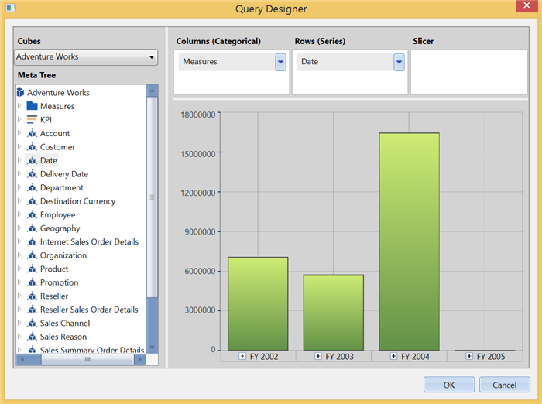Click the Internet Sales Order Details icon
The height and width of the screenshot is (404, 542).
[x=33, y=242]
